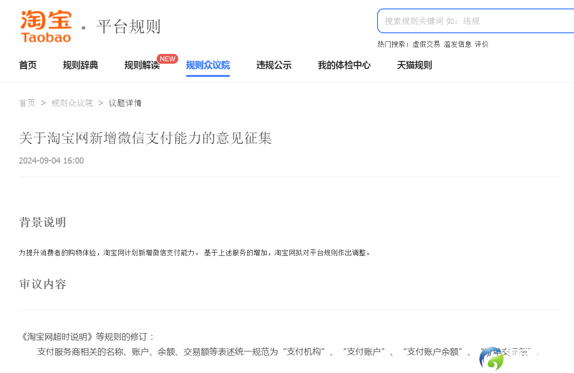This screenshot has width=574, height=373.
Task: Go to 首页 via breadcrumb
Action: pos(27,103)
